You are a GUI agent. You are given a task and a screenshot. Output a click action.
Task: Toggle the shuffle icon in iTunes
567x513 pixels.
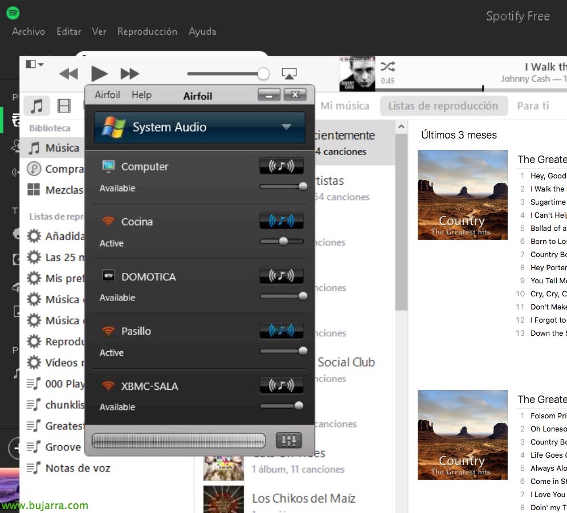tap(387, 67)
